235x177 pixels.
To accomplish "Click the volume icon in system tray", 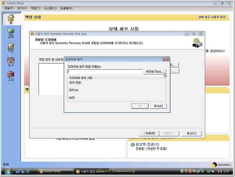I will coord(212,171).
